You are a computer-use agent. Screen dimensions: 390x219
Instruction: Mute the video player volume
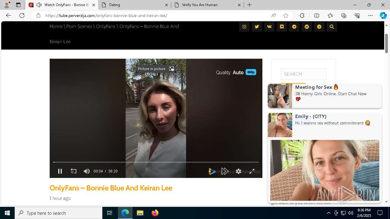click(87, 171)
